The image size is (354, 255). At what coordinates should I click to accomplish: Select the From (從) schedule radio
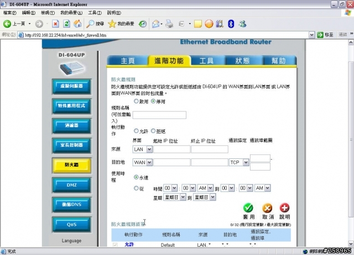136,188
